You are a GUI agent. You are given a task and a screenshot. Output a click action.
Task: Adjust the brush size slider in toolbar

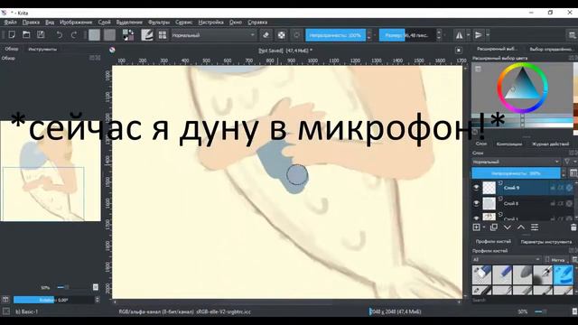(x=407, y=35)
